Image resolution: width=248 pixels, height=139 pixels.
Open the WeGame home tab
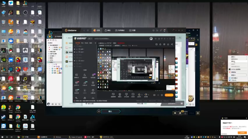(x=97, y=30)
